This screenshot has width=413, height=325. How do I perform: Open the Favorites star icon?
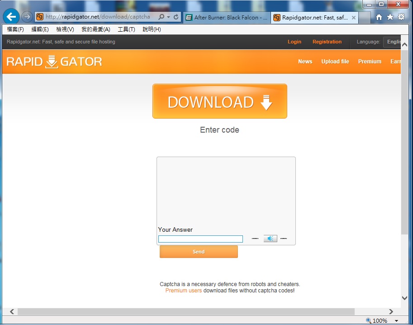(390, 17)
